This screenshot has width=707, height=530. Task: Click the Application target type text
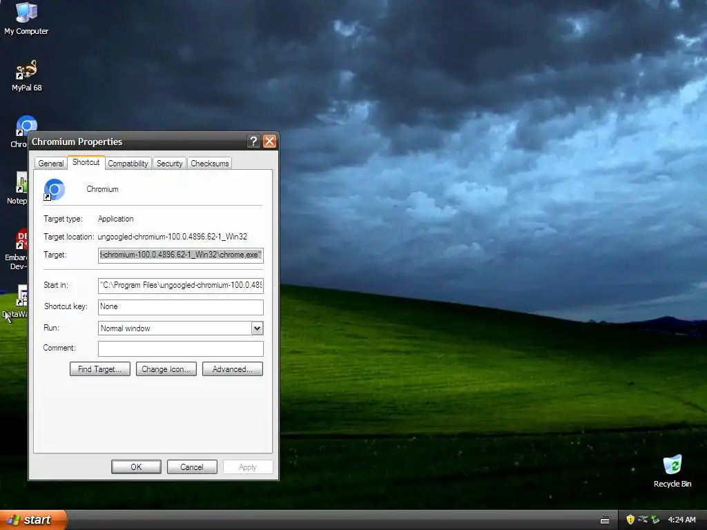116,219
